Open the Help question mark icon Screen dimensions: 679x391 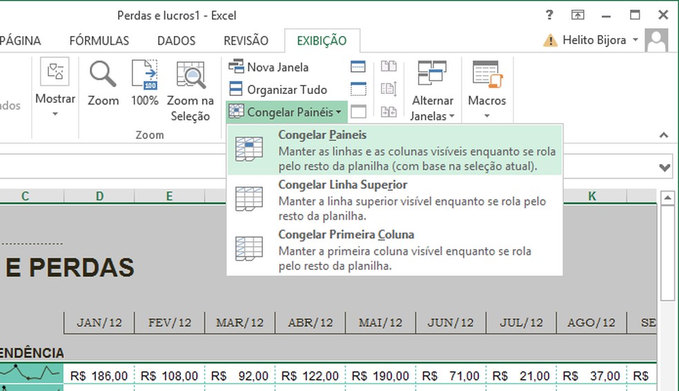pyautogui.click(x=549, y=15)
